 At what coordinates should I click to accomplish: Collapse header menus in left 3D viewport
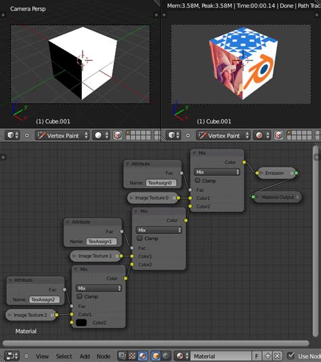click(27, 136)
